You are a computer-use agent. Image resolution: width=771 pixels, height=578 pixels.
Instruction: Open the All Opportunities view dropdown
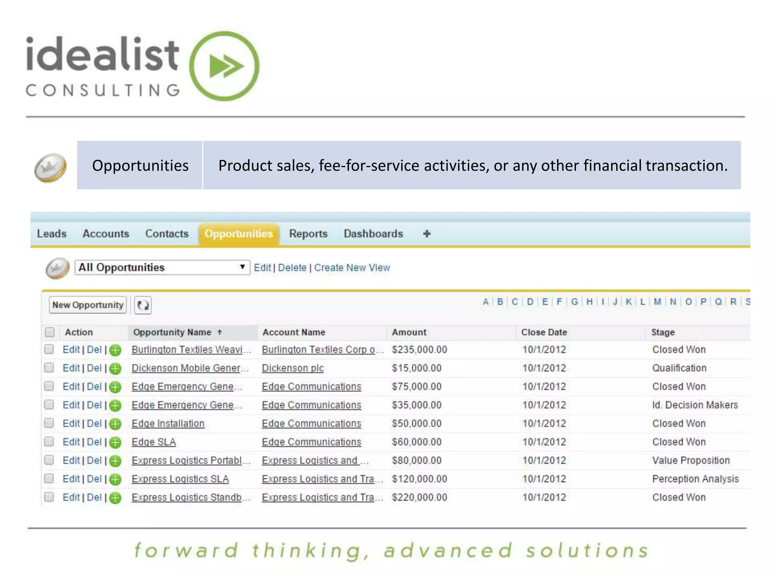click(x=162, y=268)
